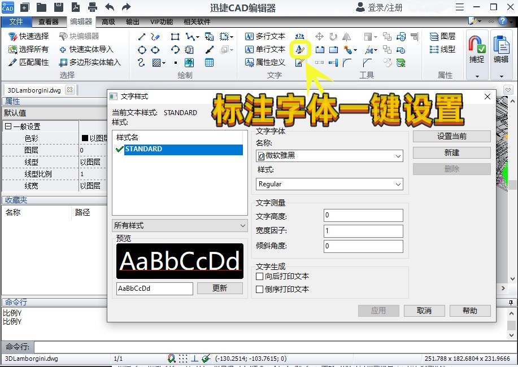Screen dimensions: 518x367
Task: Click the AaBbCcDd sample text input field
Action: point(154,288)
